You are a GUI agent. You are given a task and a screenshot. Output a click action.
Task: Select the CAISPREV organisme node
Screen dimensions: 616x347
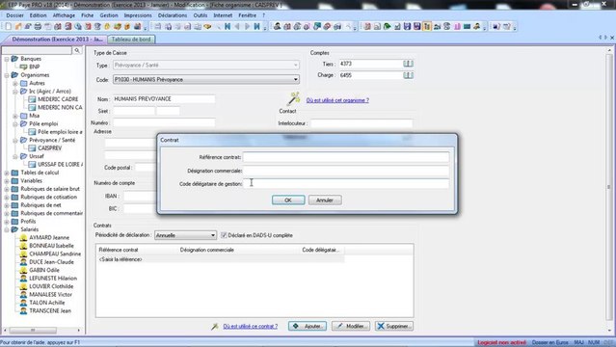49,148
